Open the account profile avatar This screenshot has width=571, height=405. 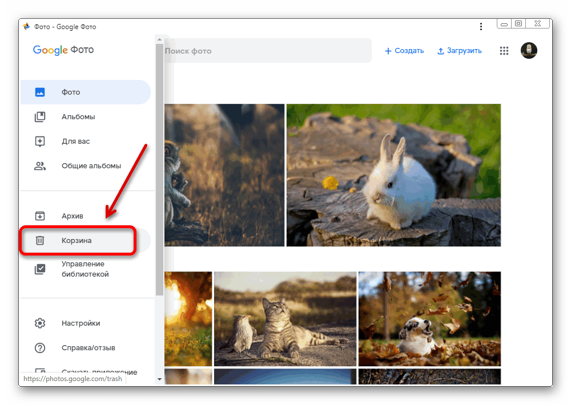529,51
